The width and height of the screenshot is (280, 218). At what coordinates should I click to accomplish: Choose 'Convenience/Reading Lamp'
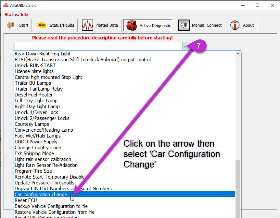(124, 130)
